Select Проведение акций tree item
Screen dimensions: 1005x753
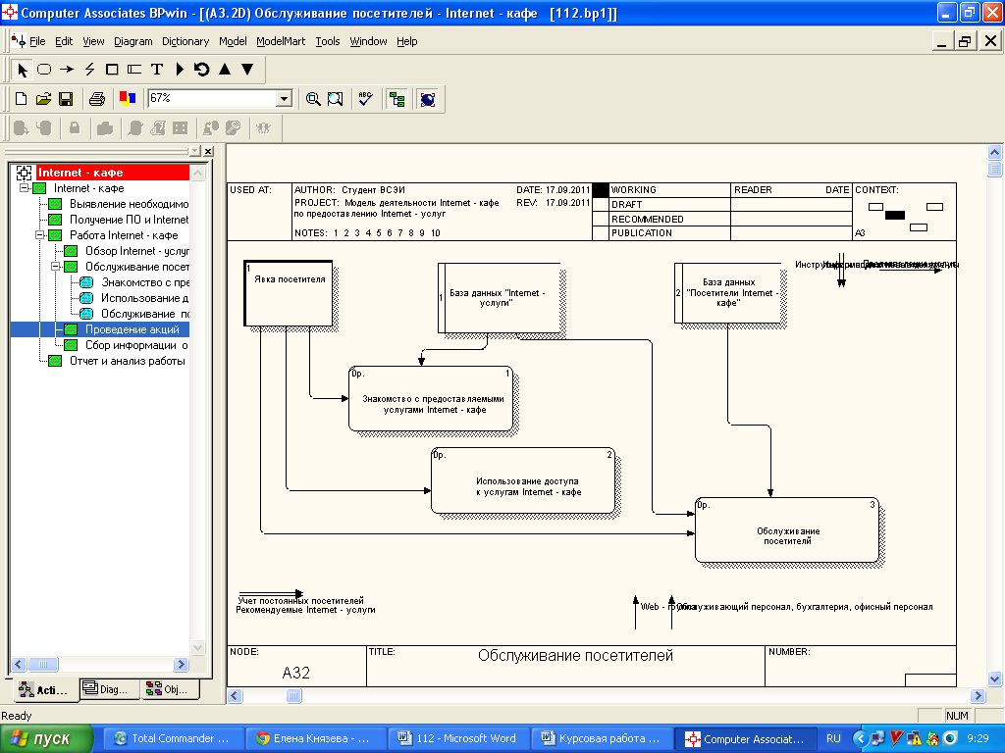pos(132,329)
